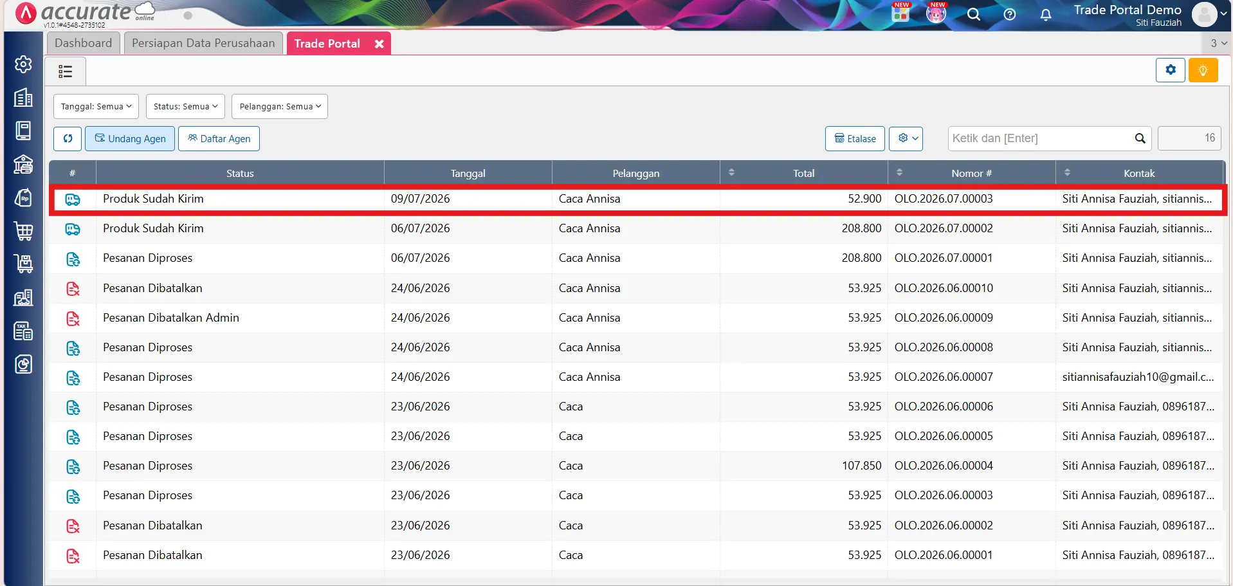1233x586 pixels.
Task: Switch to the Dashboard tab
Action: (x=83, y=43)
